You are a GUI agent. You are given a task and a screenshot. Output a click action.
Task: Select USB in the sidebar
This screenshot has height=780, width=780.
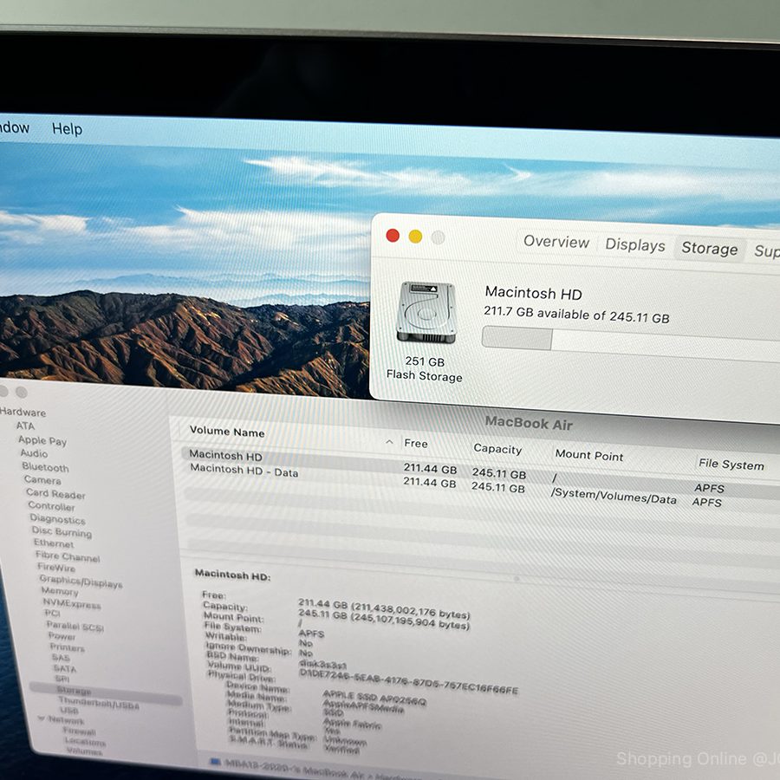(x=69, y=711)
